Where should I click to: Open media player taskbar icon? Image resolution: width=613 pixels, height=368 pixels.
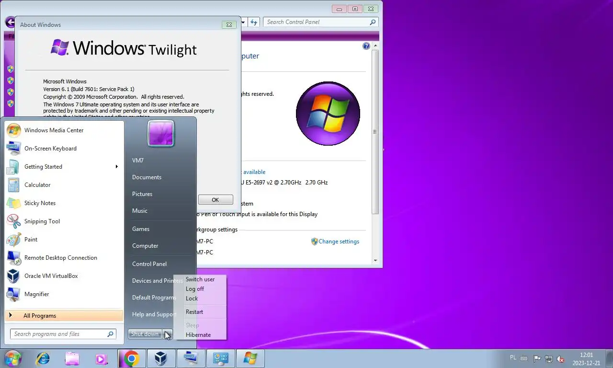(x=102, y=358)
